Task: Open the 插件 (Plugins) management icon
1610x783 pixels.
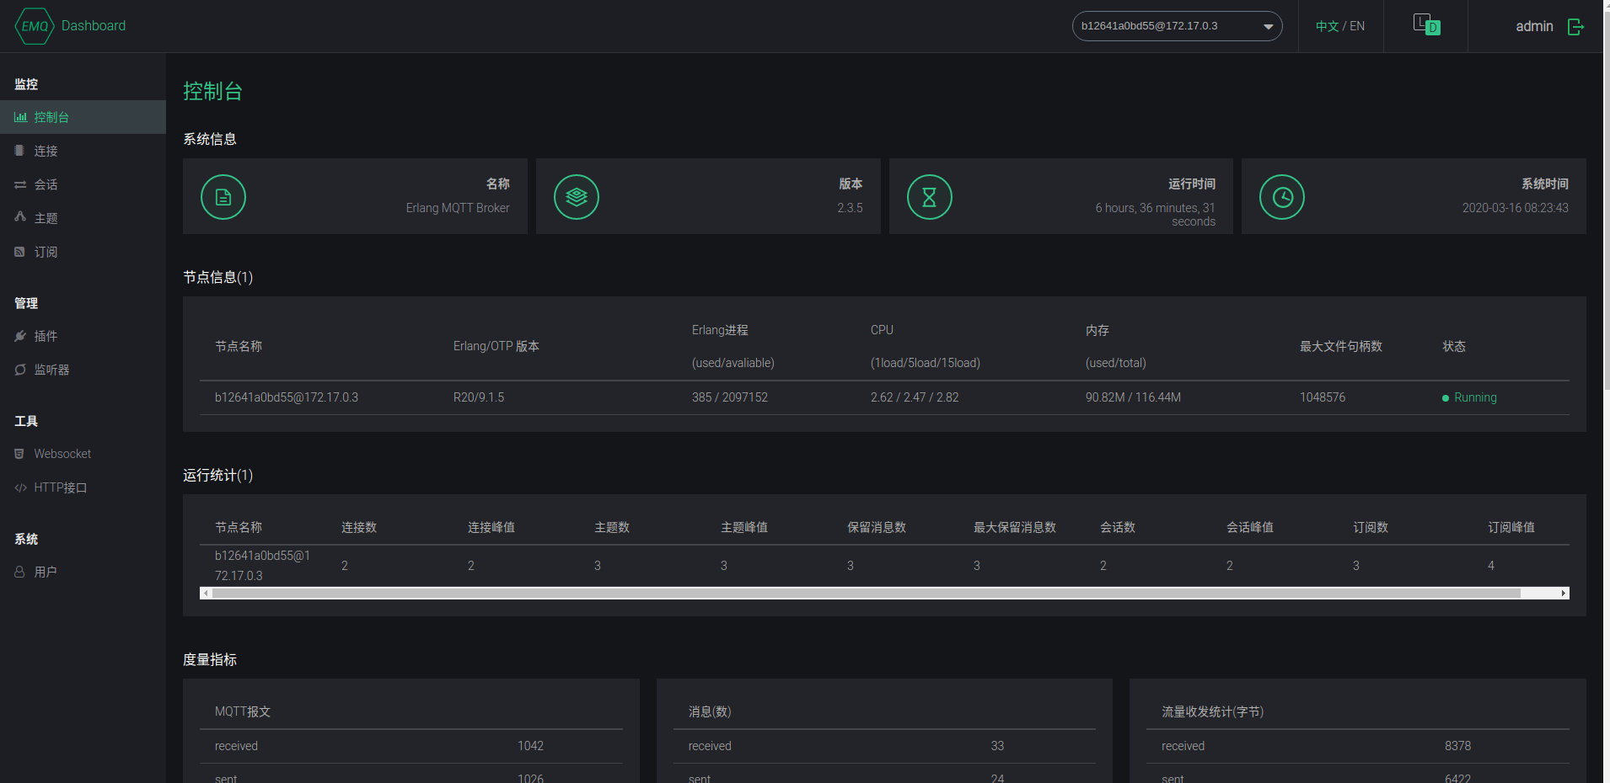Action: (x=19, y=336)
